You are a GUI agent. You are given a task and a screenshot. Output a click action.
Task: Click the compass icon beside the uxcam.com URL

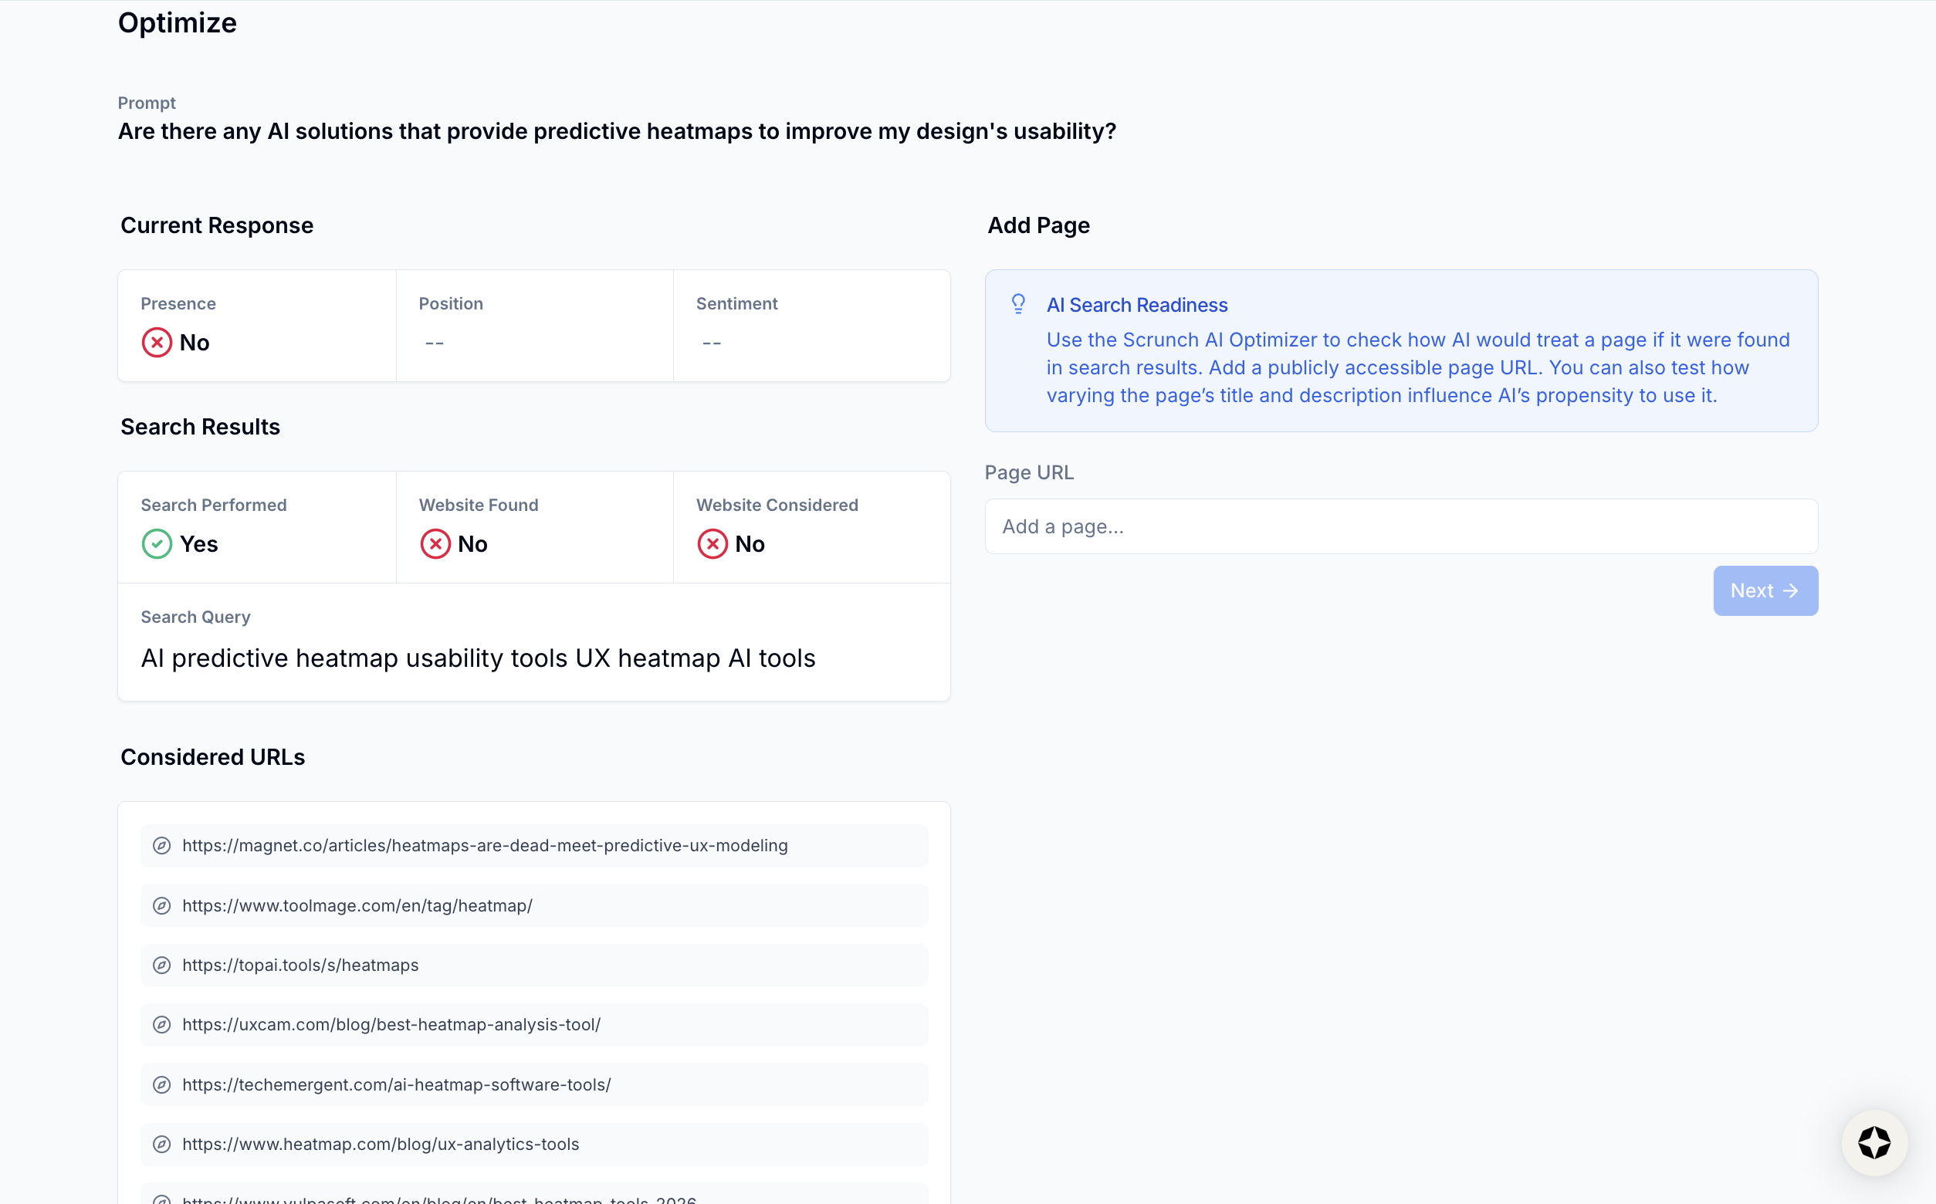pyautogui.click(x=161, y=1025)
